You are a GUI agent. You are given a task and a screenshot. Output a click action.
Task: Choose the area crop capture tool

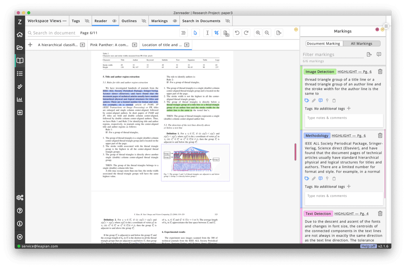pyautogui.click(x=217, y=33)
